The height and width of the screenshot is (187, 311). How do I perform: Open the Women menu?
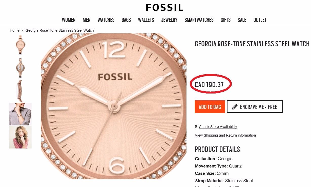(x=69, y=20)
